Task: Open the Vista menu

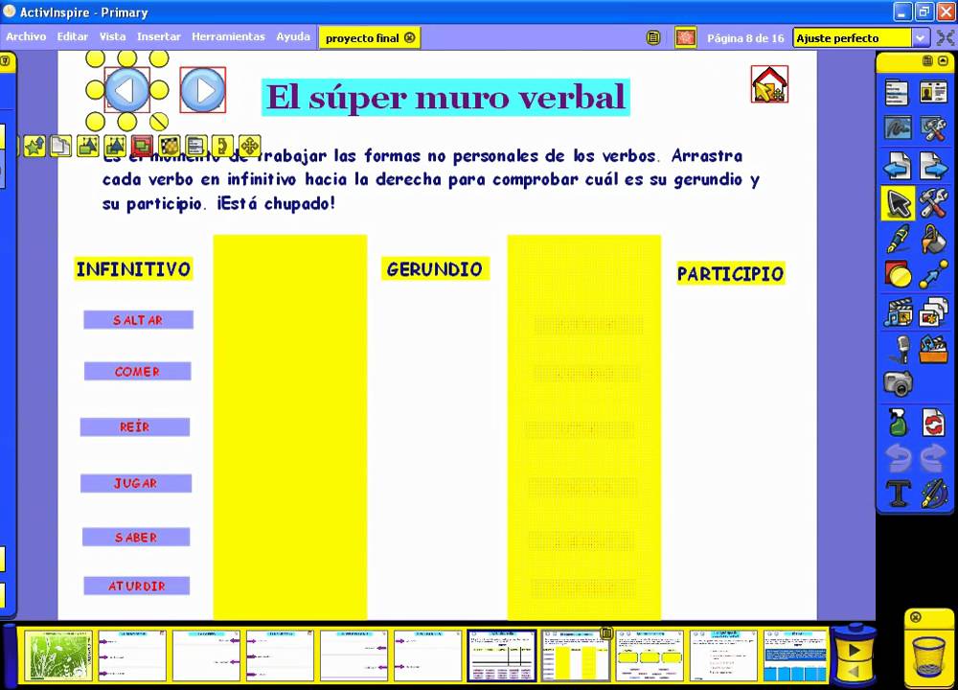Action: coord(112,36)
